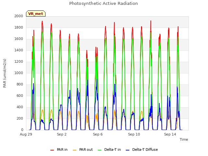The width and height of the screenshot is (208, 156).
Task: Click the Time axis label
Action: click(x=184, y=139)
